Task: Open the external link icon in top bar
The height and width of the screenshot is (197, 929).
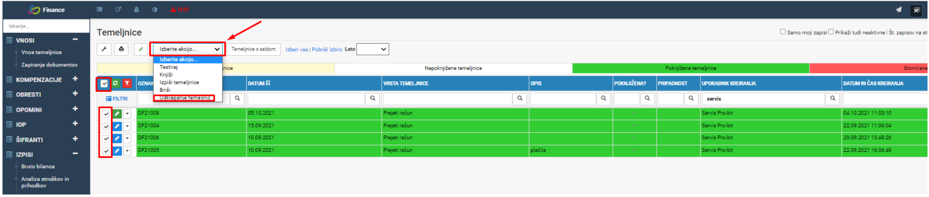Action: pos(118,9)
